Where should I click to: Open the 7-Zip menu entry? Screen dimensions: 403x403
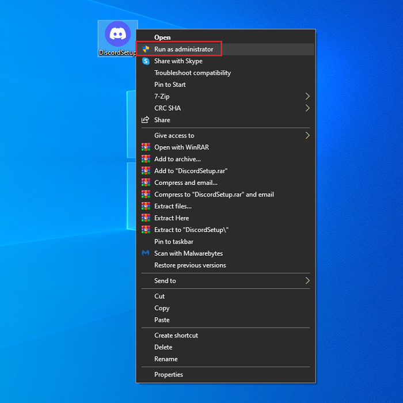point(226,96)
